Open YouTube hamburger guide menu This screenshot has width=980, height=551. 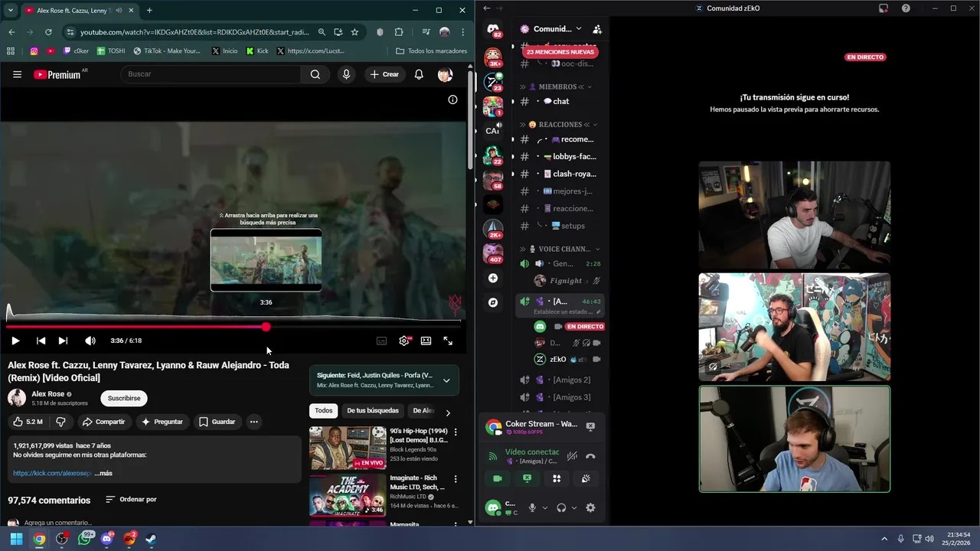17,74
